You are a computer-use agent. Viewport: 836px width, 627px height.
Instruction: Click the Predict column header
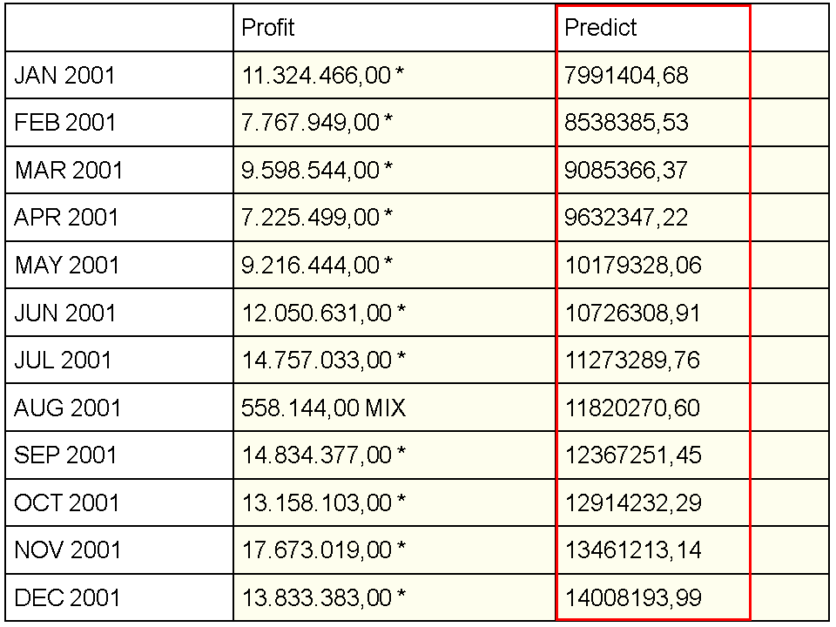click(601, 28)
